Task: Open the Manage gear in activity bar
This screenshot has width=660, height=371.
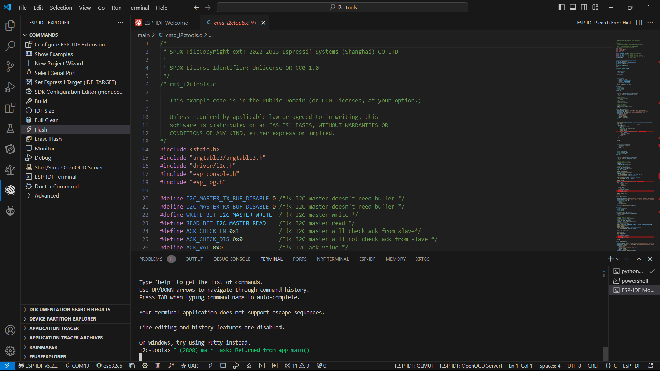Action: (10, 350)
